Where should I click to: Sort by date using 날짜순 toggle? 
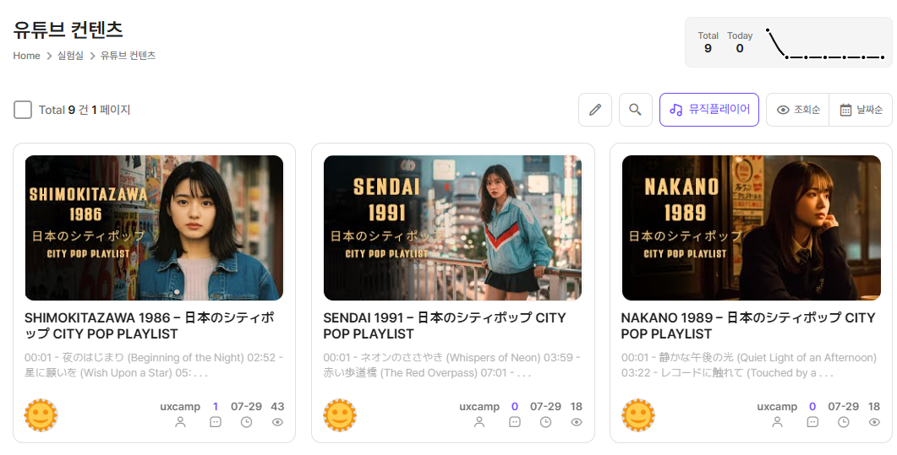coord(861,110)
